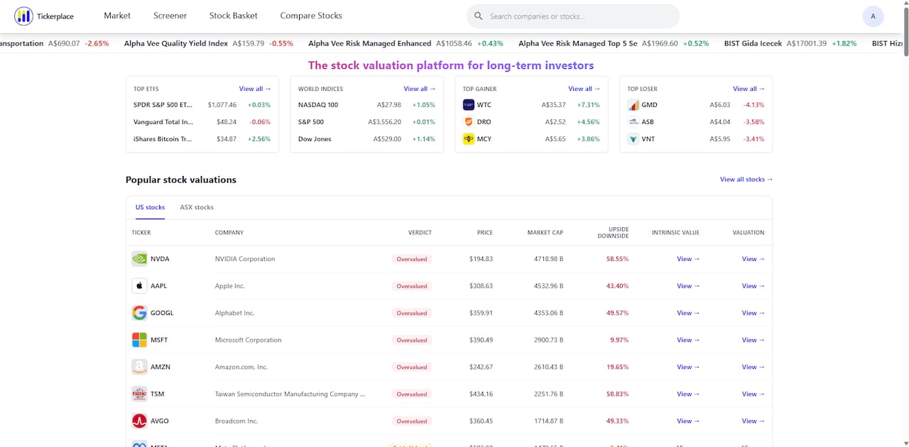Click the NVIDIA logo icon

pyautogui.click(x=139, y=259)
